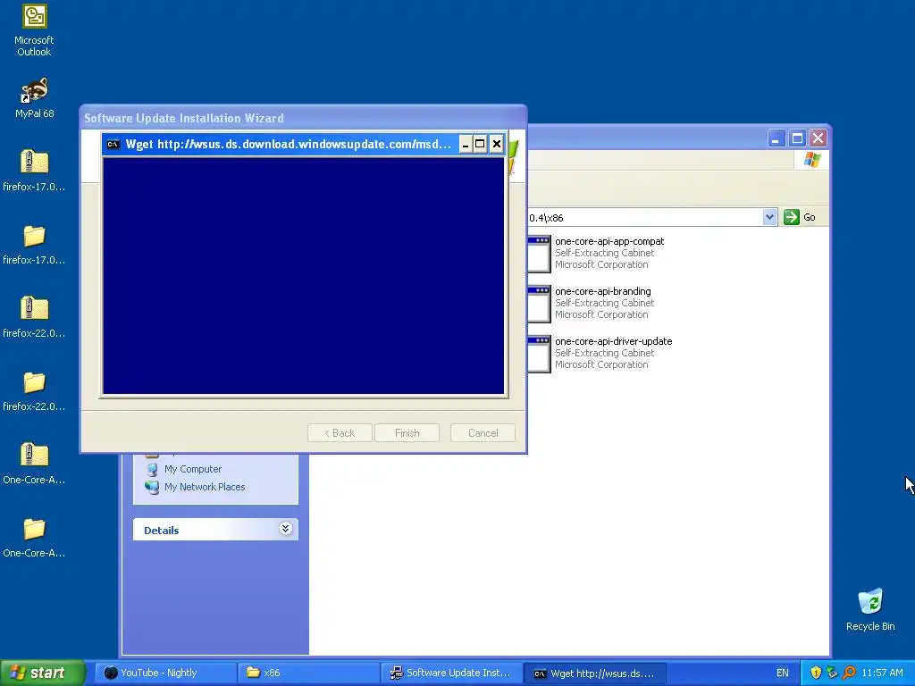
Task: Click the Cancel button in wizard
Action: pyautogui.click(x=483, y=433)
